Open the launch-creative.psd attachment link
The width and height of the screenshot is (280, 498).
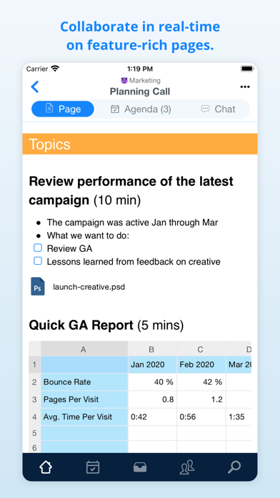coord(89,287)
